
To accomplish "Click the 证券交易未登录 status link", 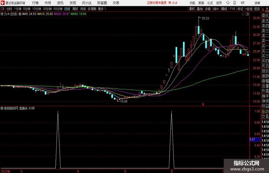I will click(157, 3).
